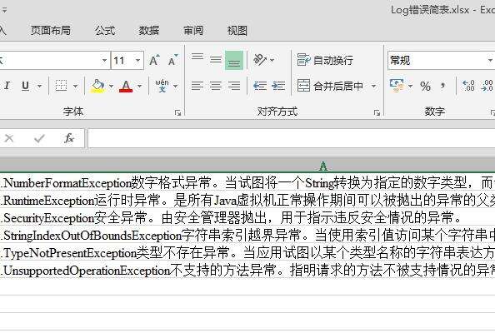Open the text orientation dropdown arrow

[272, 60]
